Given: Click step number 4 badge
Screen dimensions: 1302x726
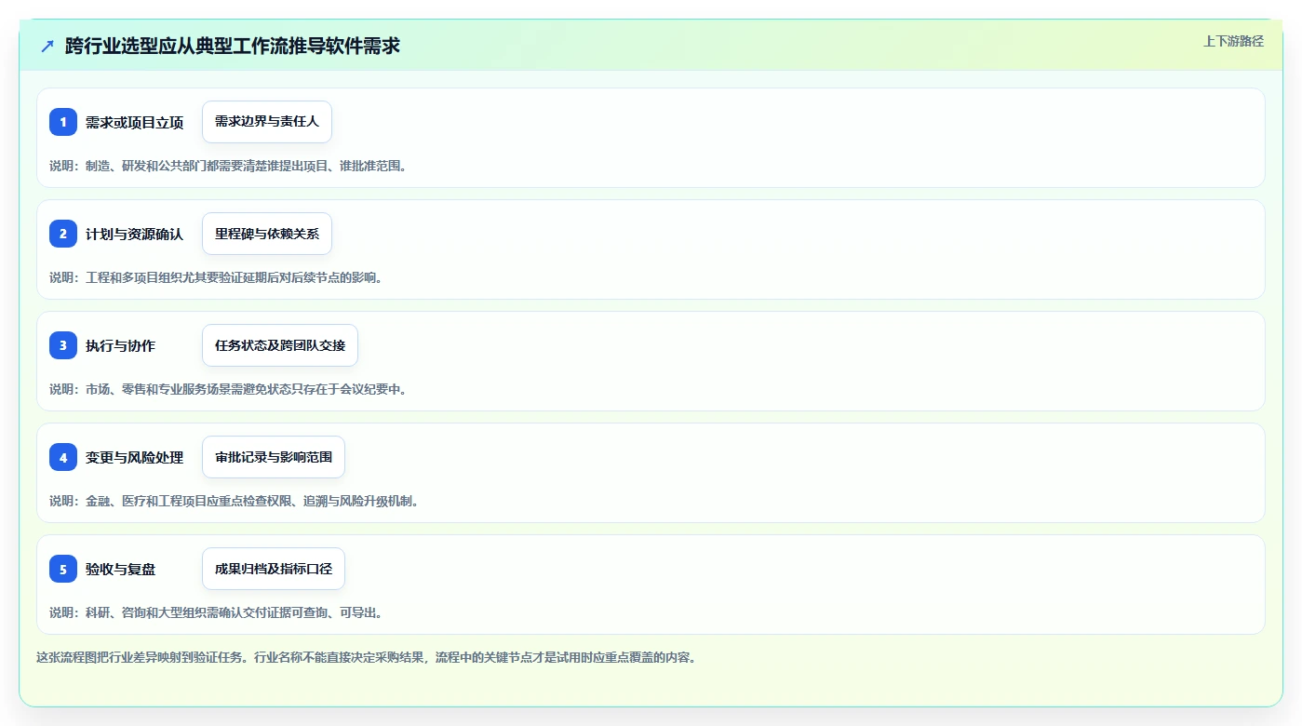Looking at the screenshot, I should [x=63, y=457].
